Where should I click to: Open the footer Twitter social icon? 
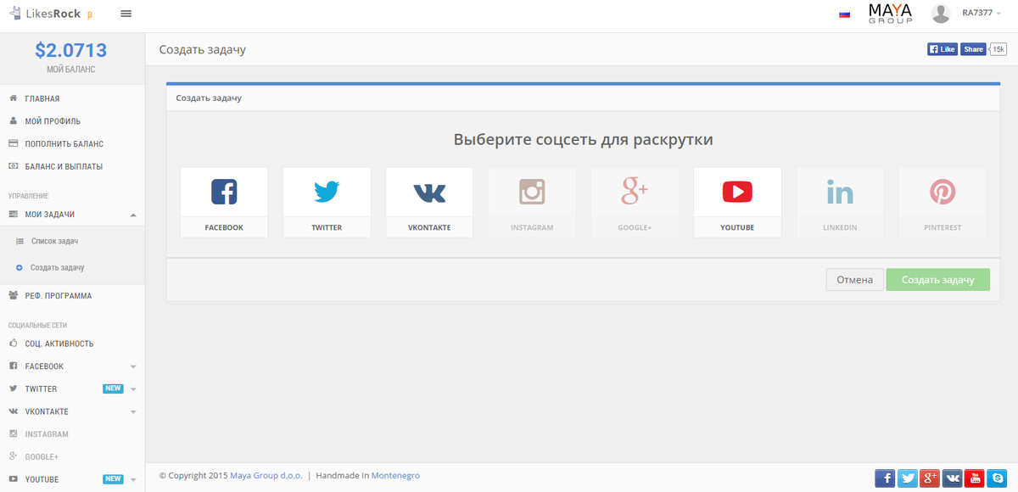(x=908, y=478)
